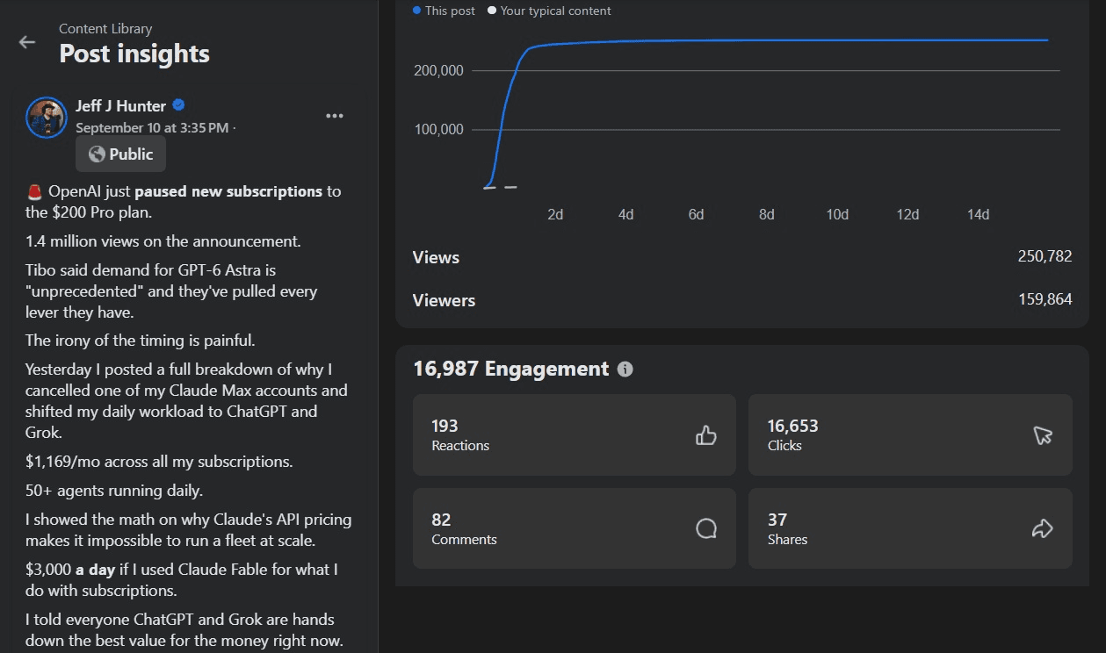This screenshot has height=653, width=1106.
Task: Click the 10d x-axis label
Action: tap(837, 214)
